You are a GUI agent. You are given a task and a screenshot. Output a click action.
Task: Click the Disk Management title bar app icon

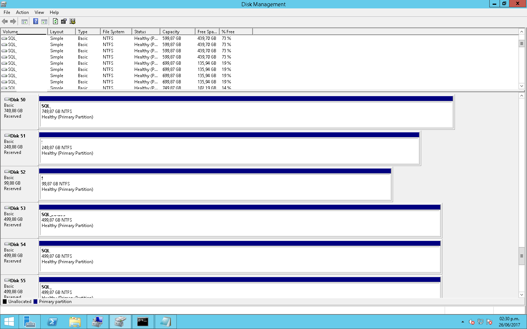pyautogui.click(x=4, y=4)
